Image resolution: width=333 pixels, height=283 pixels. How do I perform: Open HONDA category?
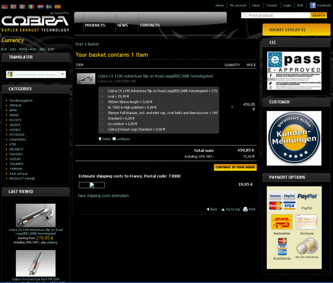(x=15, y=129)
